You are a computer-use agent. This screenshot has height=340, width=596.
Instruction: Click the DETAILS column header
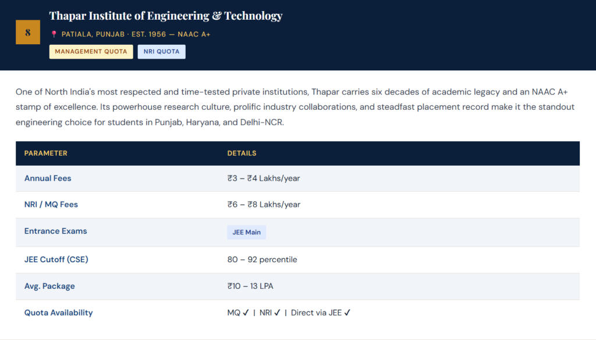242,153
